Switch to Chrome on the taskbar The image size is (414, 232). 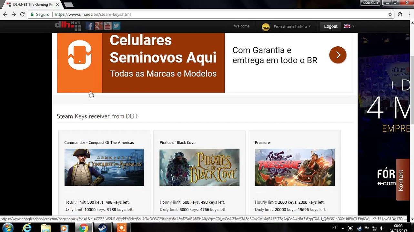pyautogui.click(x=84, y=228)
